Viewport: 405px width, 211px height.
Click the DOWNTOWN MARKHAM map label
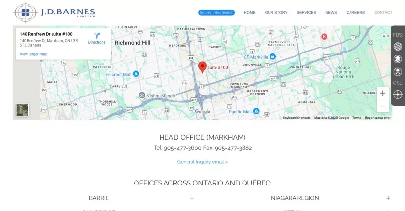(239, 85)
